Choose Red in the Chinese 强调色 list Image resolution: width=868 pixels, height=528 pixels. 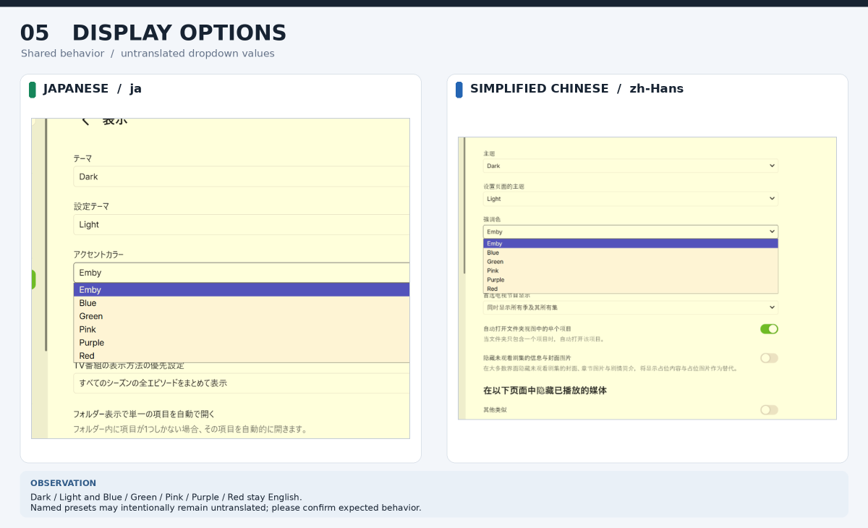(x=631, y=289)
